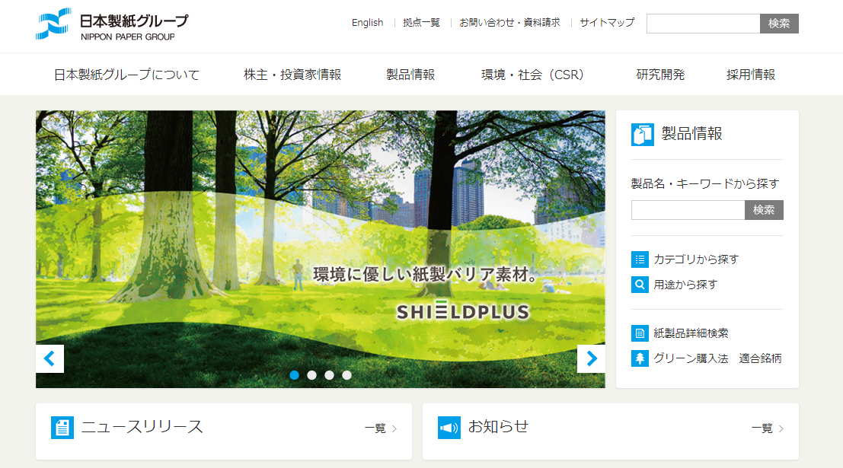The height and width of the screenshot is (468, 843).
Task: Open お知らせ heading
Action: point(498,427)
